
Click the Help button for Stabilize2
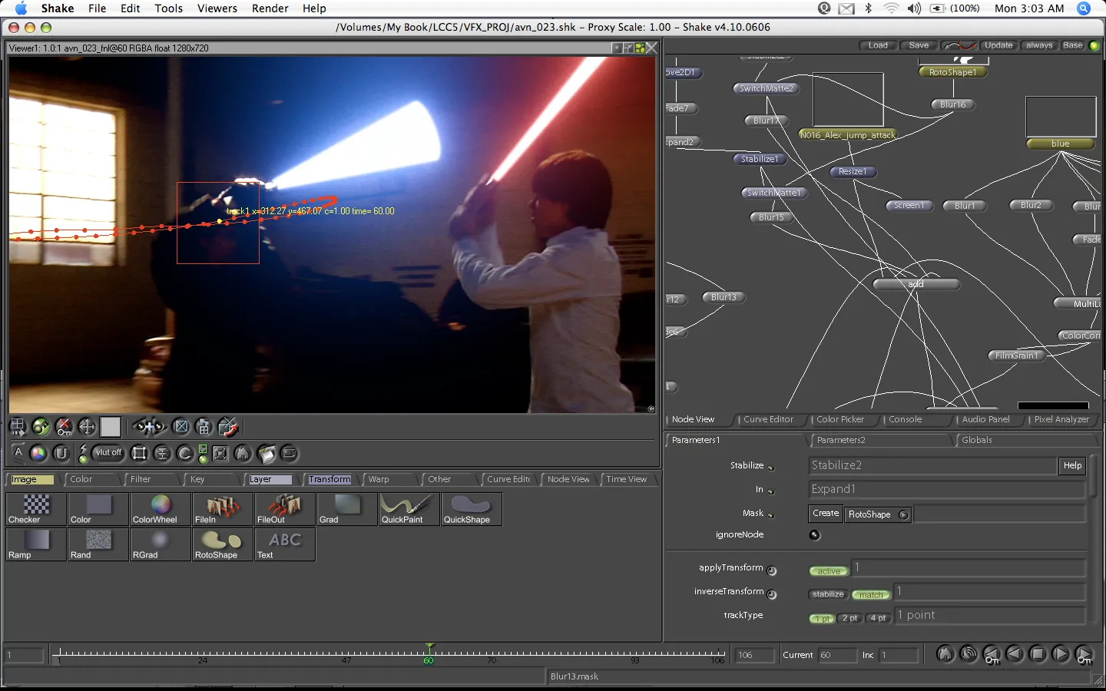[x=1072, y=465]
